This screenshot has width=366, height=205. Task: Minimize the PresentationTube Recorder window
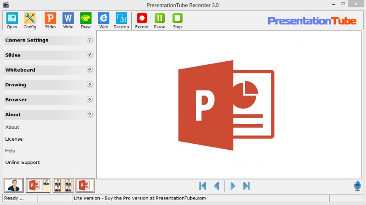click(x=334, y=4)
